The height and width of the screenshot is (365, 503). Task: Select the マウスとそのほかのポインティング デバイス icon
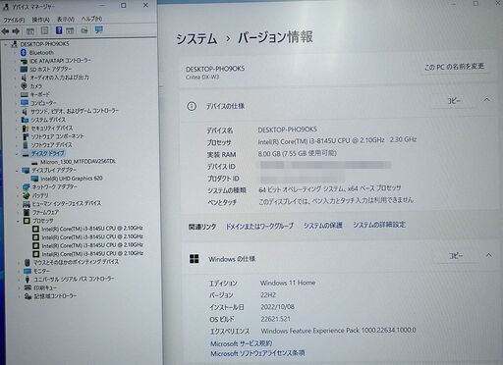(28, 262)
